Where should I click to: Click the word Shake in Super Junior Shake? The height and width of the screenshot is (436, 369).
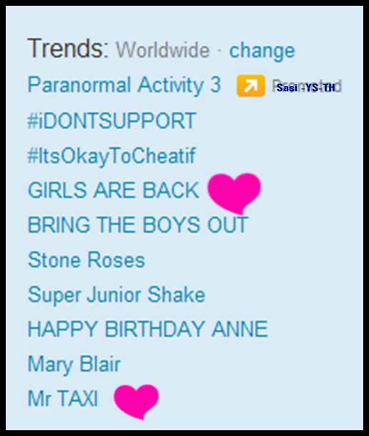(x=177, y=294)
